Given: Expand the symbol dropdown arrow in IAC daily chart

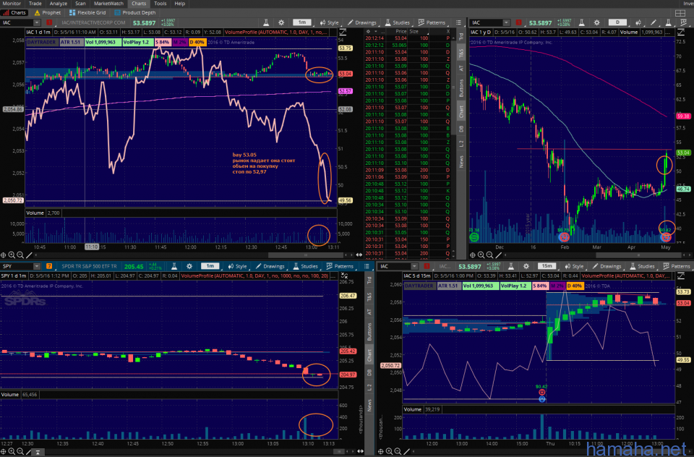Looking at the screenshot, I should [x=506, y=22].
